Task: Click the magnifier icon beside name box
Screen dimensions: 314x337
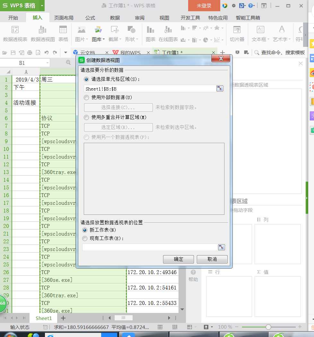Action: [68, 62]
